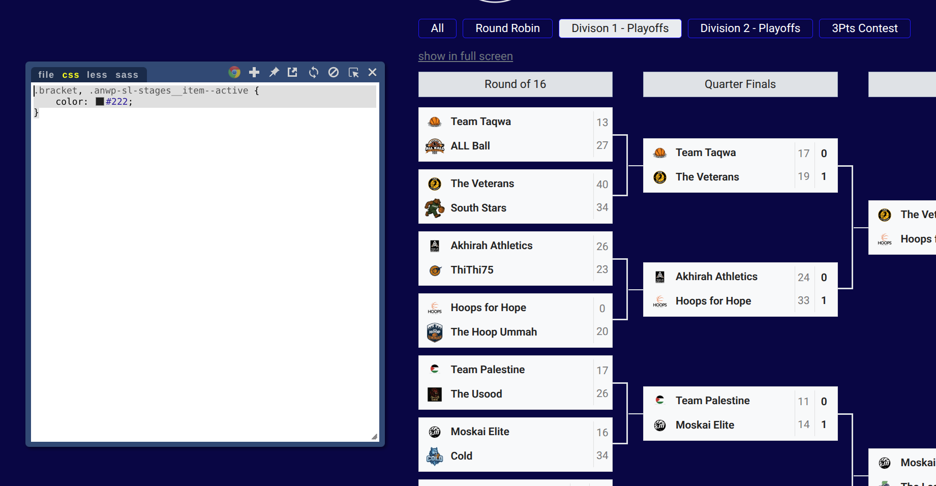Select Division 2 - Playoffs filter
This screenshot has height=486, width=936.
pyautogui.click(x=749, y=28)
